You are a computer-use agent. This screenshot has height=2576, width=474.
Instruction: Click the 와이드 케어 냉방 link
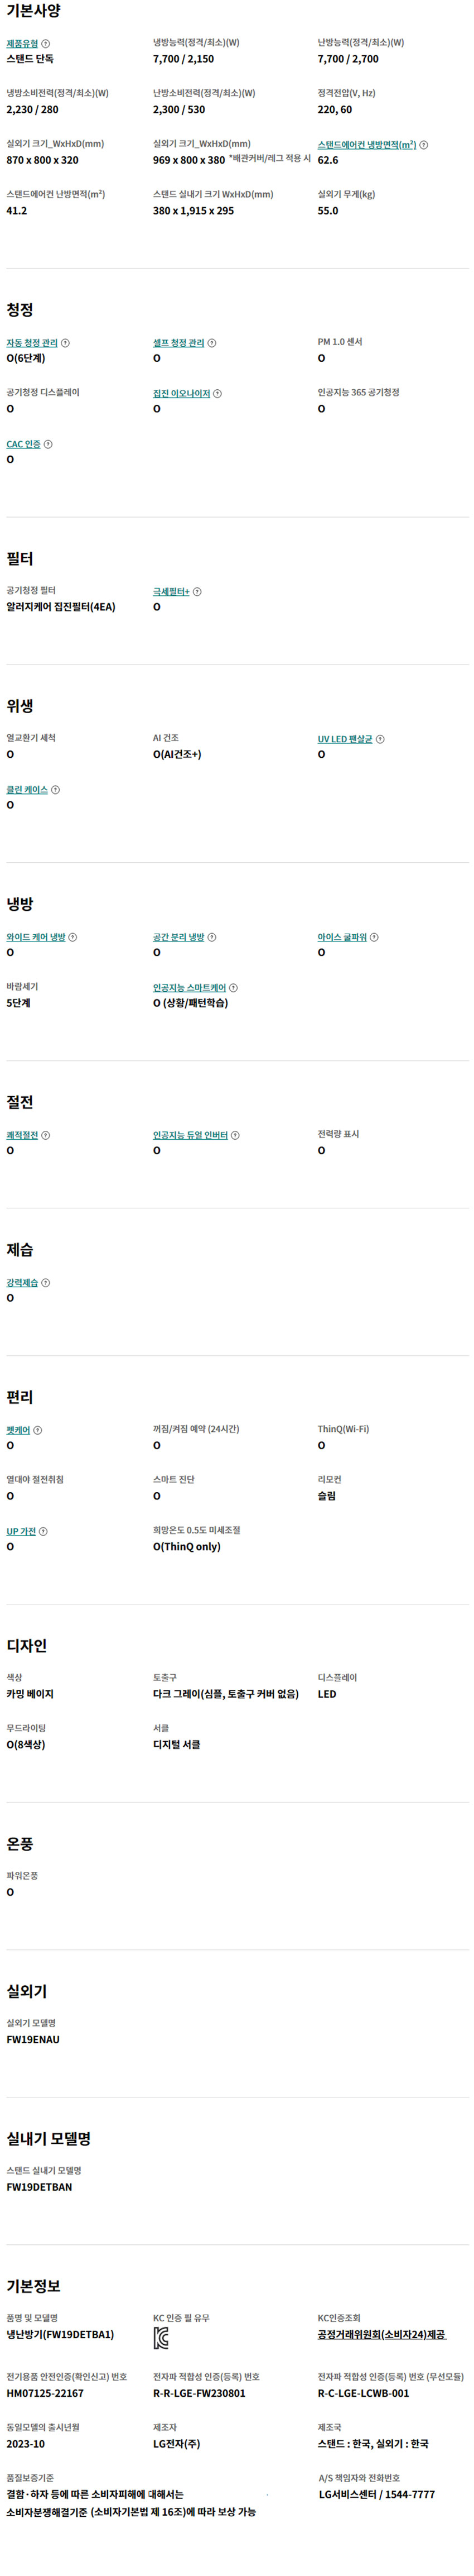pos(36,937)
